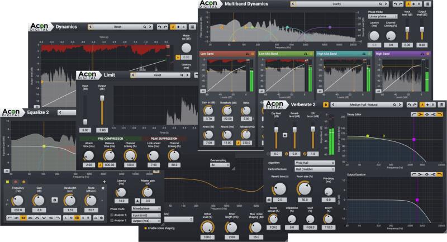Select low shelf filter in Decay Editor
This screenshot has height=242, width=447.
coord(420,115)
